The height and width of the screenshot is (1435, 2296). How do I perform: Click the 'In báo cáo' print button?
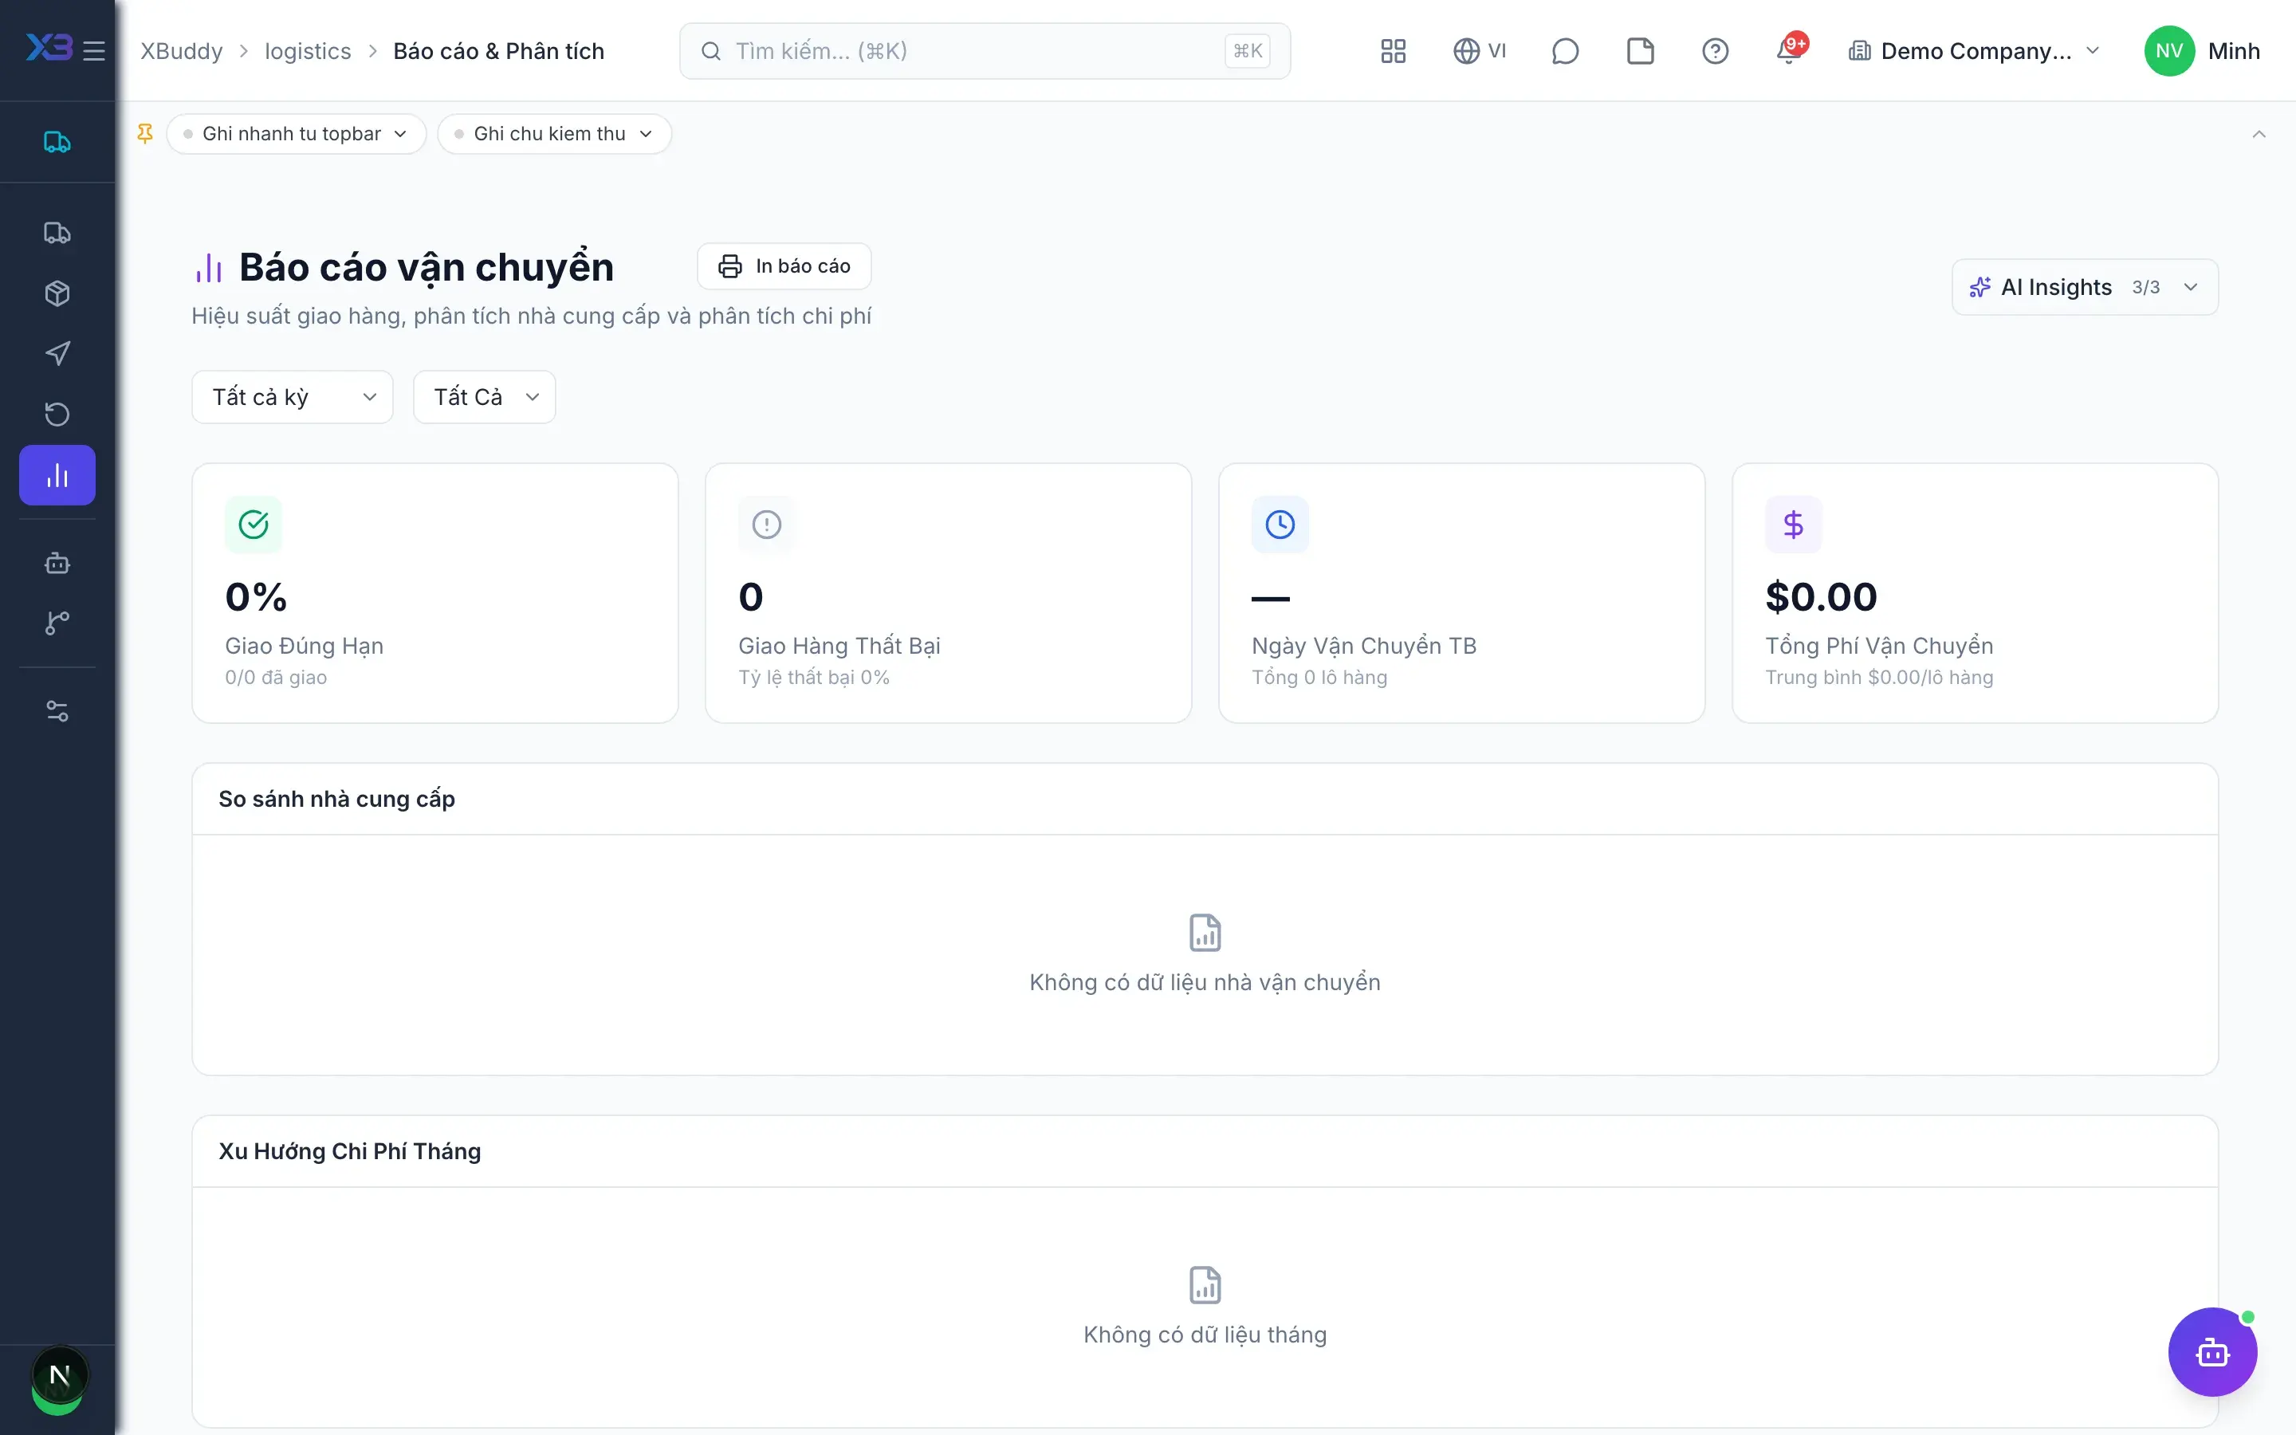click(x=784, y=265)
